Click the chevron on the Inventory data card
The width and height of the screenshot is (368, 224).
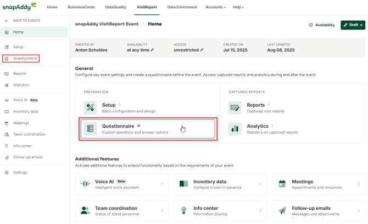tap(260, 184)
